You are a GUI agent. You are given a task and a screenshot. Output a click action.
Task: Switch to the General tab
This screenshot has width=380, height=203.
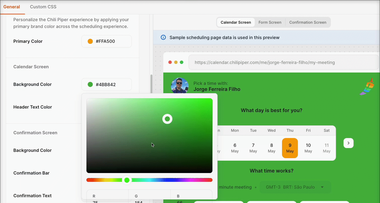[x=12, y=7]
